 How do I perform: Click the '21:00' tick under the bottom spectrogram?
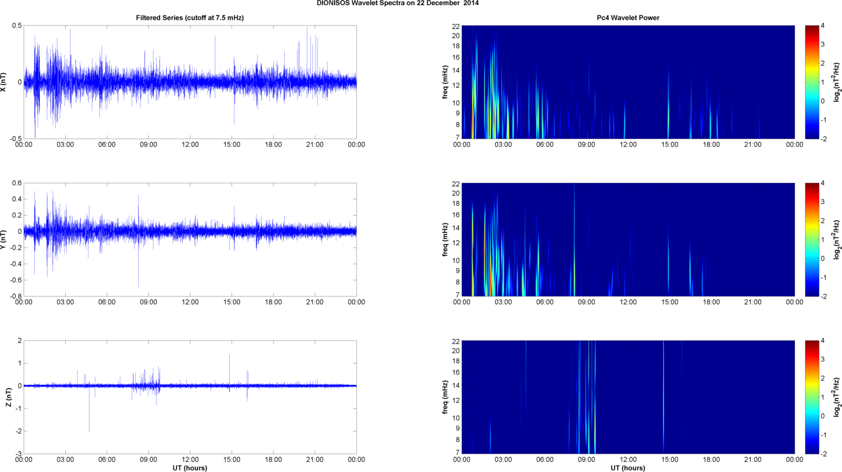(753, 460)
